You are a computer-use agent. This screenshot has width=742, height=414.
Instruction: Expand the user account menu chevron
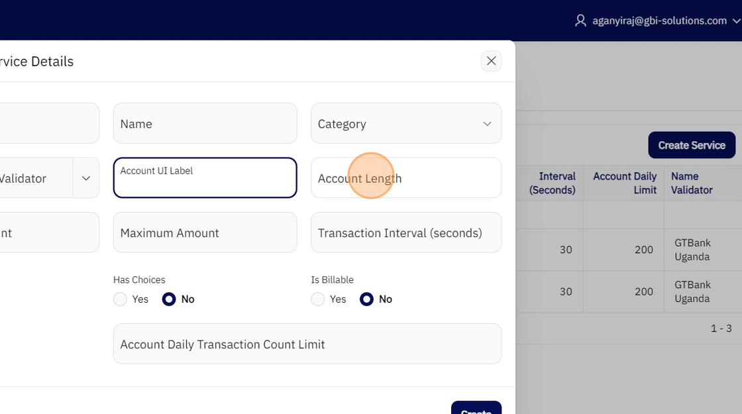736,21
